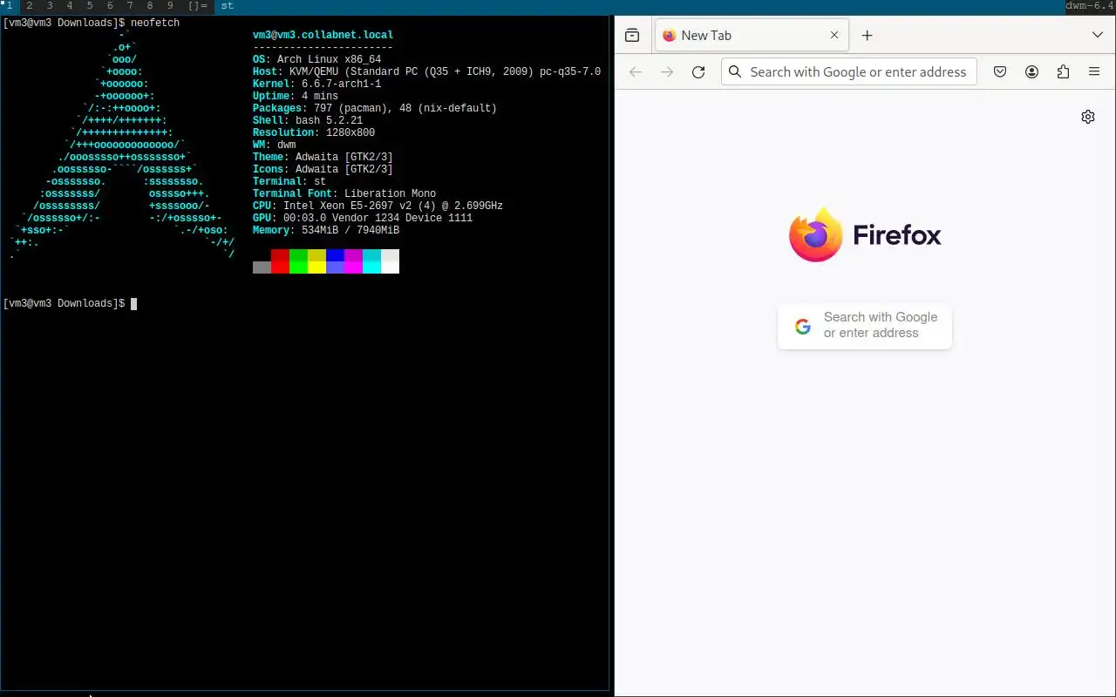The width and height of the screenshot is (1116, 697).
Task: Click the vm3@vm3.collabnet.local header text
Action: point(323,35)
